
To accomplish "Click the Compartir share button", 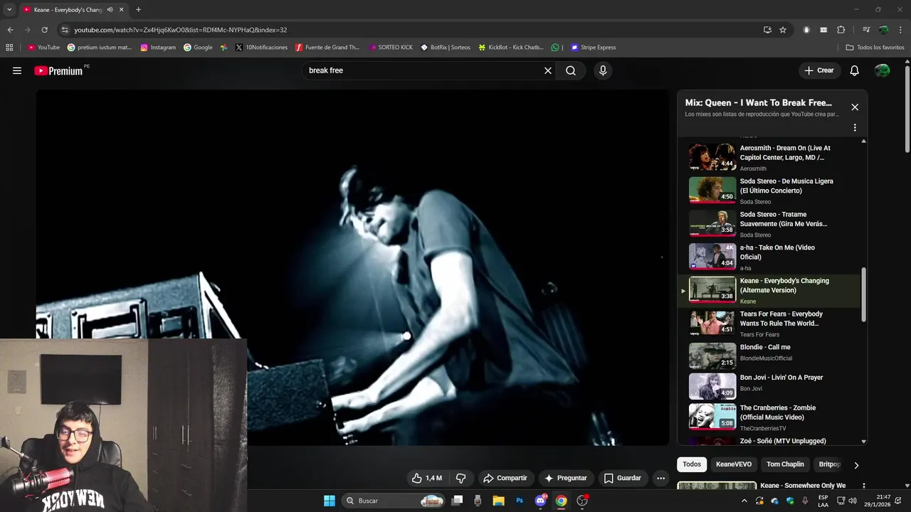I will click(505, 478).
